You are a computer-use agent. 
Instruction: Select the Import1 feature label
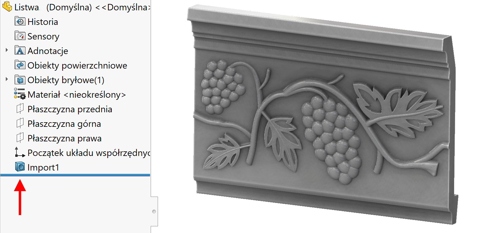(43, 167)
